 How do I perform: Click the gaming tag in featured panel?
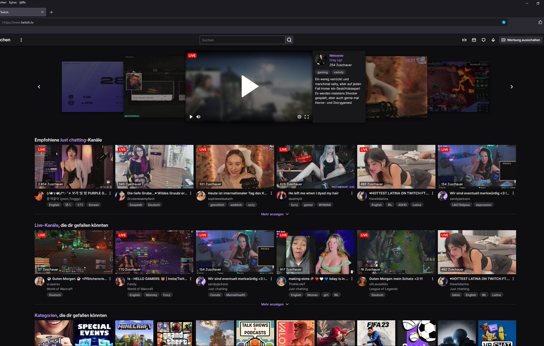[x=322, y=72]
